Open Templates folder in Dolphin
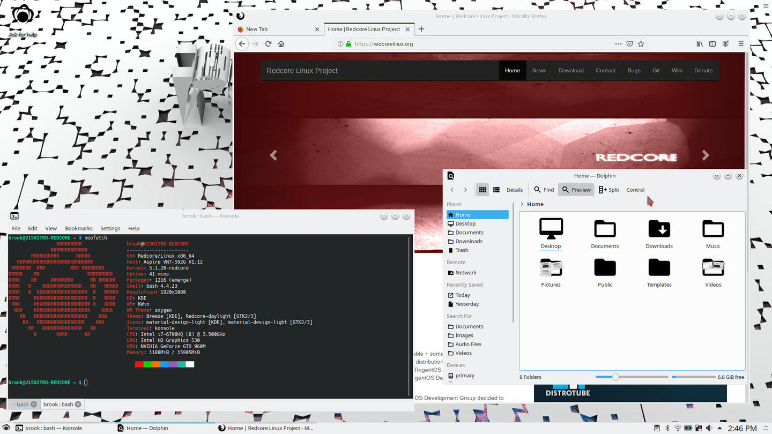Screen dimensions: 772x434 point(659,272)
